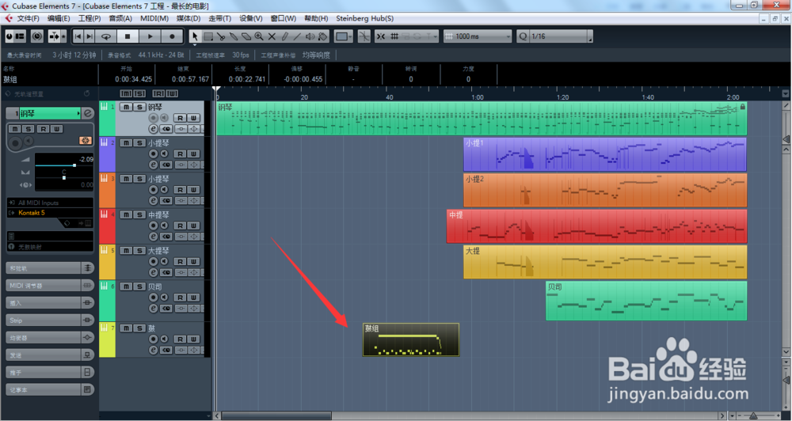Mute the 中提琴 track
792x421 pixels.
point(126,214)
